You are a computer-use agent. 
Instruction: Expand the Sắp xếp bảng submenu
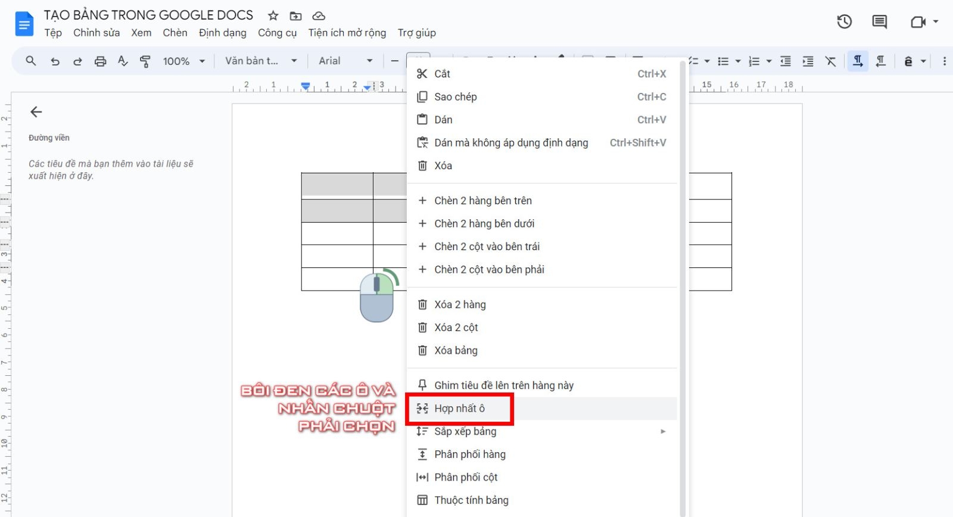coord(663,431)
